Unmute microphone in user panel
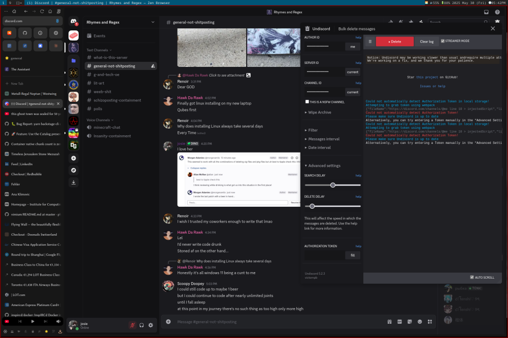Viewport: 508px width, 338px height. [x=133, y=325]
